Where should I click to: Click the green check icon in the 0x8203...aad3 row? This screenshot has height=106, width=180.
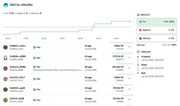pos(34,90)
